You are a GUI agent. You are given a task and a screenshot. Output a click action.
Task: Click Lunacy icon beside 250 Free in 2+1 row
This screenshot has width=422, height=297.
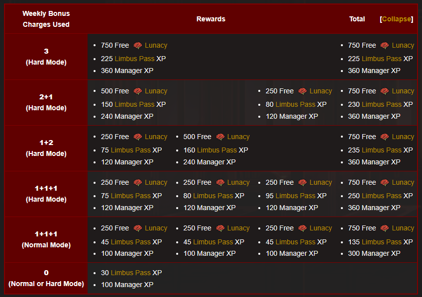[x=302, y=91]
